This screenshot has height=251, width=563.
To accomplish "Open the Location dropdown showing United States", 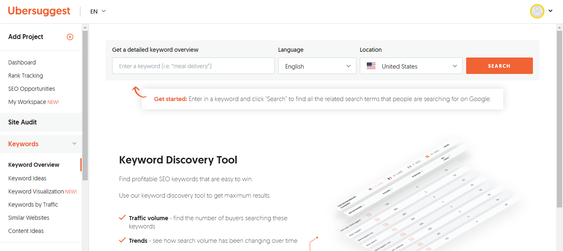I will [411, 66].
